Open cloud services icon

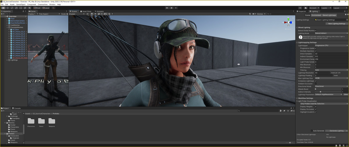306,8
